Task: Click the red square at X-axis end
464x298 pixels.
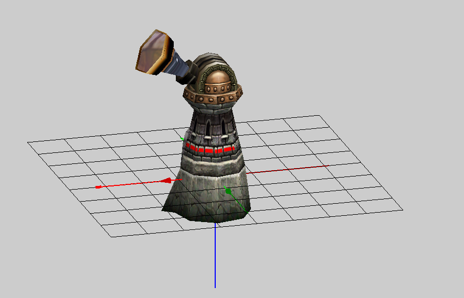Action: [x=99, y=187]
